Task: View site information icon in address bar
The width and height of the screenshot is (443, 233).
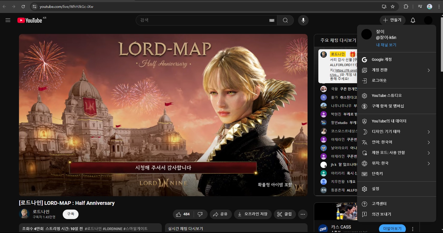Action: (34, 7)
